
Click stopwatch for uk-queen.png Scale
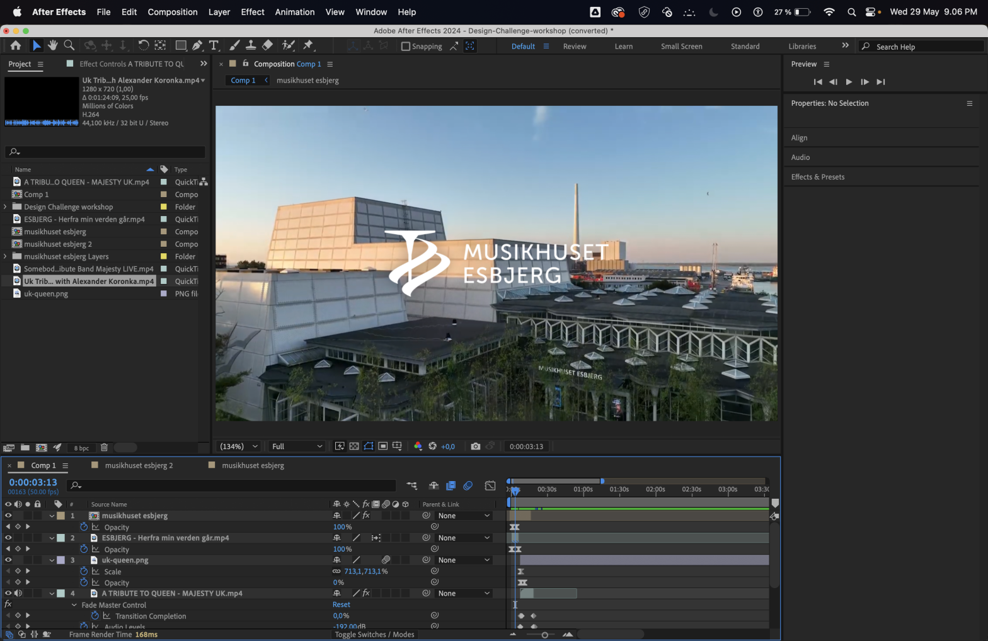coord(84,571)
